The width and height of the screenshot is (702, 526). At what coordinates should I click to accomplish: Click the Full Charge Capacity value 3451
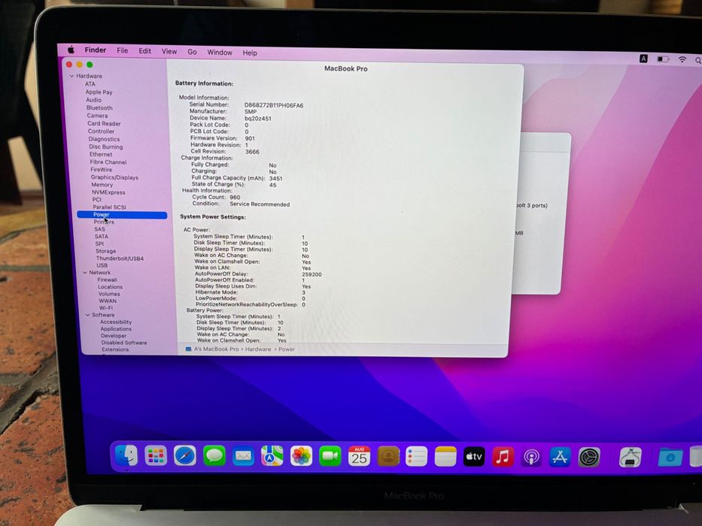[x=276, y=179]
